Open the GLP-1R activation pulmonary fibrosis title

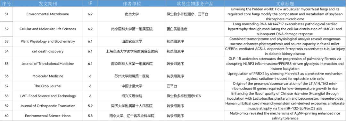coord(285,64)
